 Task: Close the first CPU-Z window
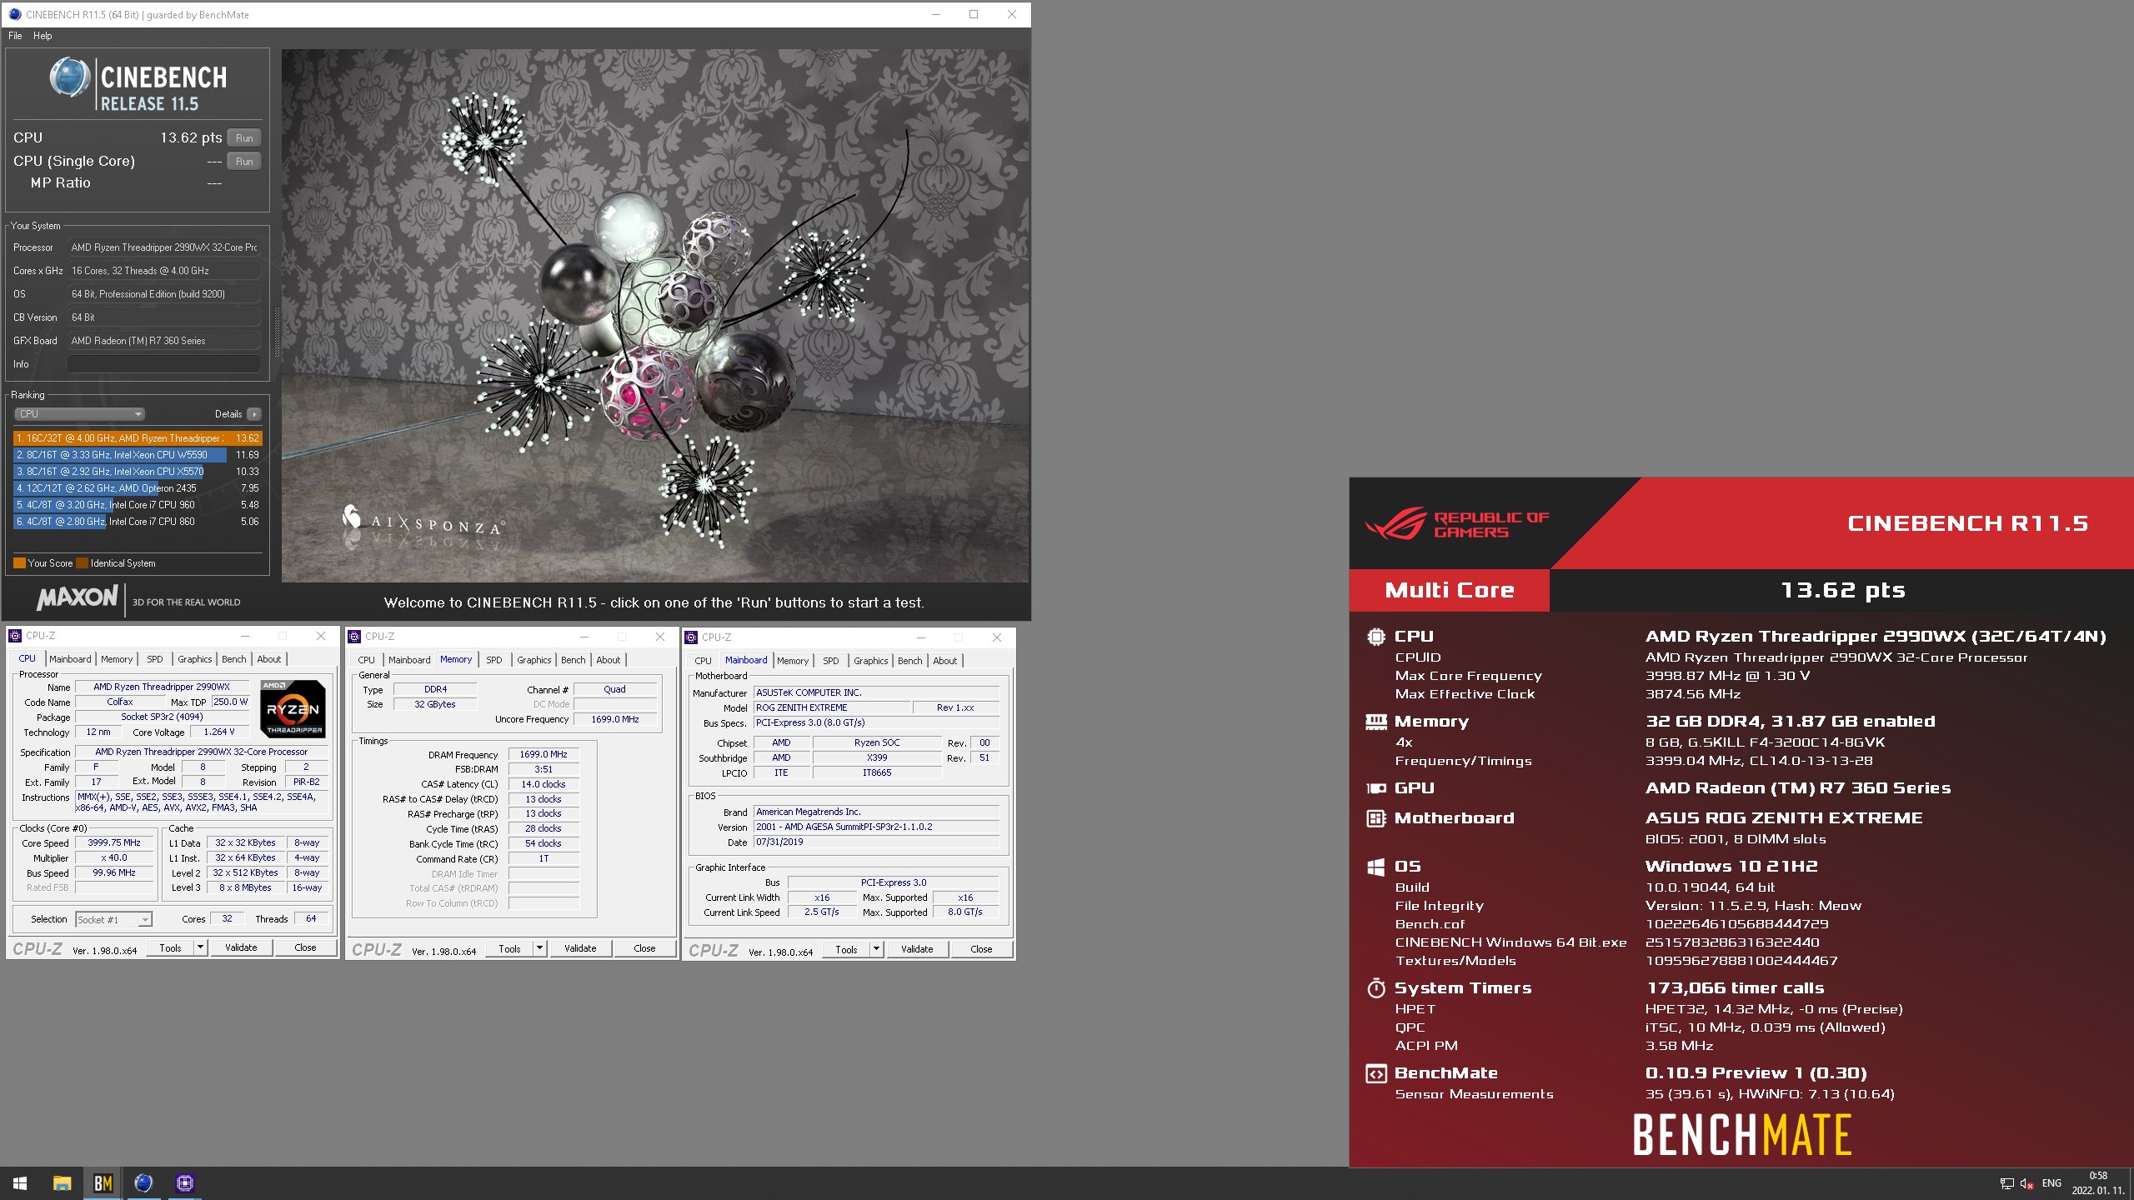click(321, 636)
